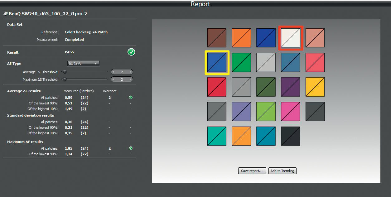Screen dimensions: 391x197
Task: Select the magenta pink patch
Action: pos(291,112)
